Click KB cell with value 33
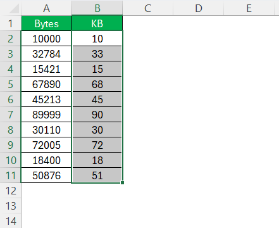 97,54
